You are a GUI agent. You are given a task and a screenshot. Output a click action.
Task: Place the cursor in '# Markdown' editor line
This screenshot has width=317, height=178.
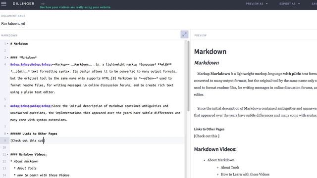[x=19, y=44]
